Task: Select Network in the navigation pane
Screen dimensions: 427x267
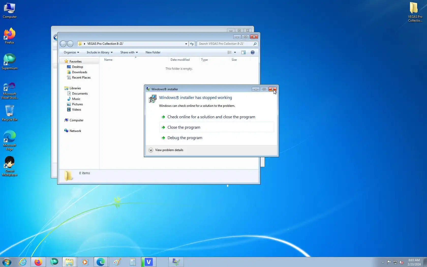Action: (x=75, y=131)
